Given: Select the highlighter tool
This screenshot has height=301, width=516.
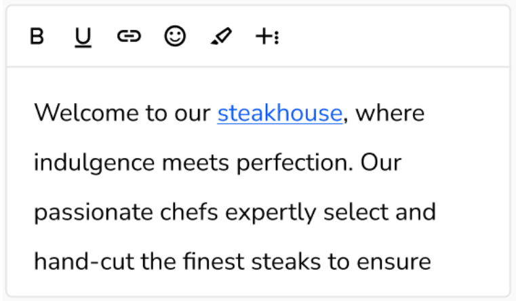Looking at the screenshot, I should coord(221,37).
